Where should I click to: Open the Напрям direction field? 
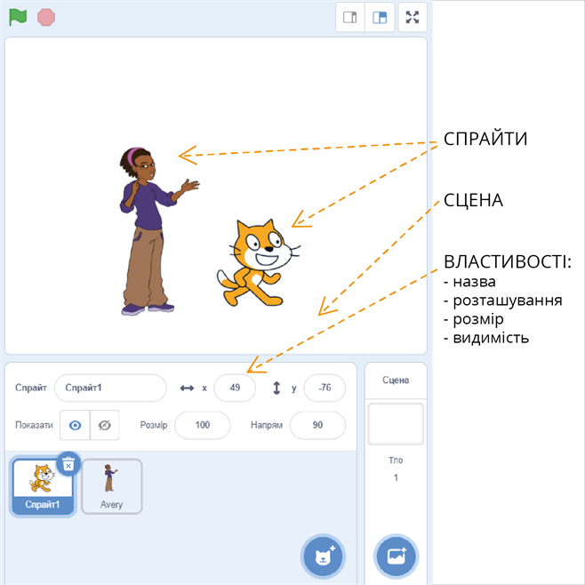tap(317, 425)
